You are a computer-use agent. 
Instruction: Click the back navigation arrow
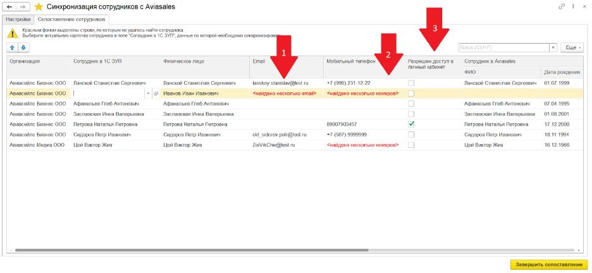tap(10, 6)
